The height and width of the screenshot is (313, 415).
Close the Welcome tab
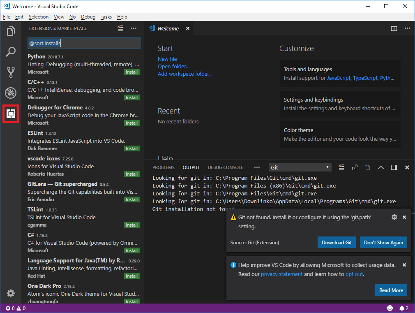pyautogui.click(x=188, y=28)
